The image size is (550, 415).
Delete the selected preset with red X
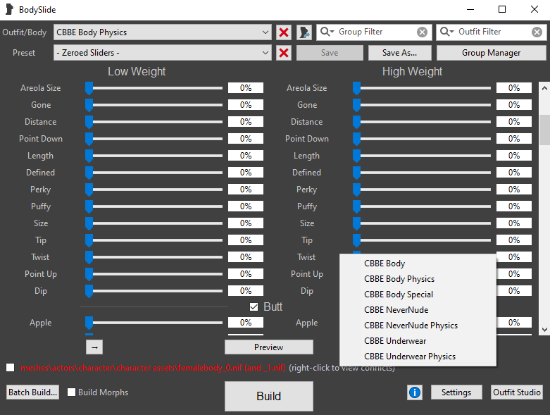click(284, 53)
